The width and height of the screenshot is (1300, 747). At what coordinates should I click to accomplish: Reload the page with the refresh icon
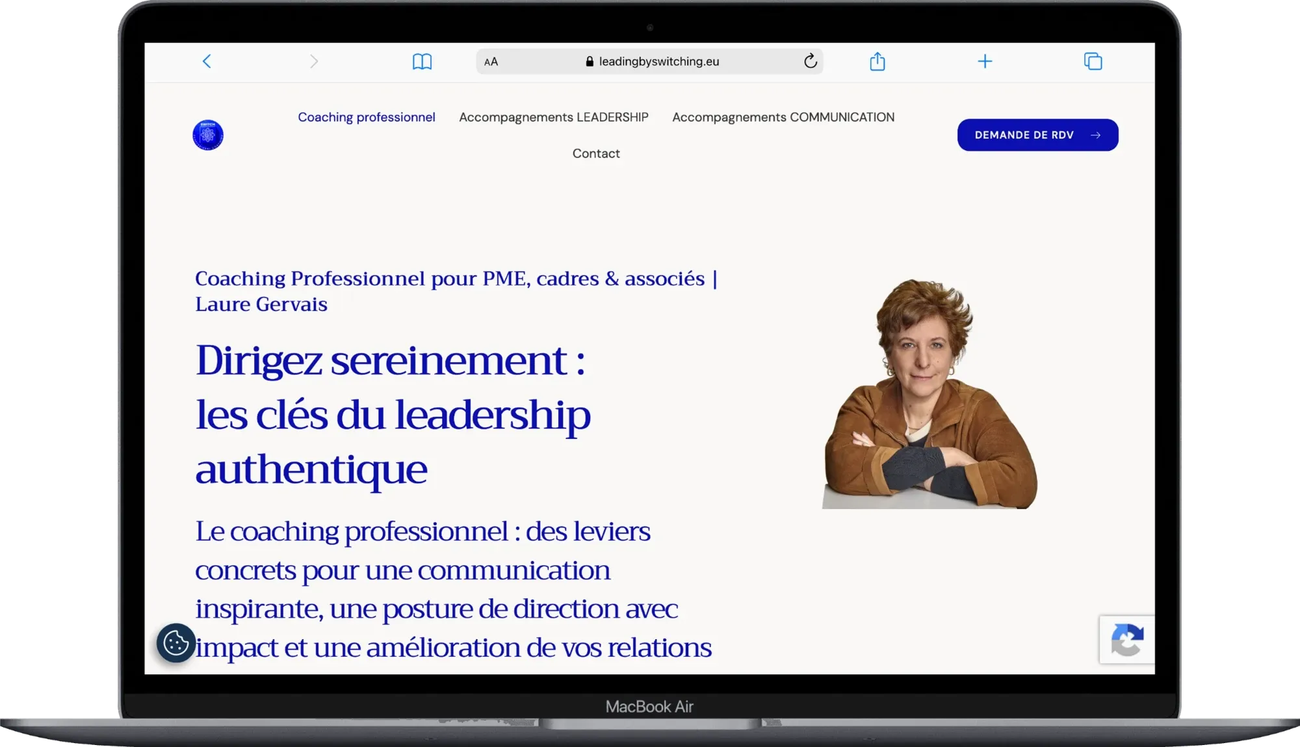click(810, 61)
